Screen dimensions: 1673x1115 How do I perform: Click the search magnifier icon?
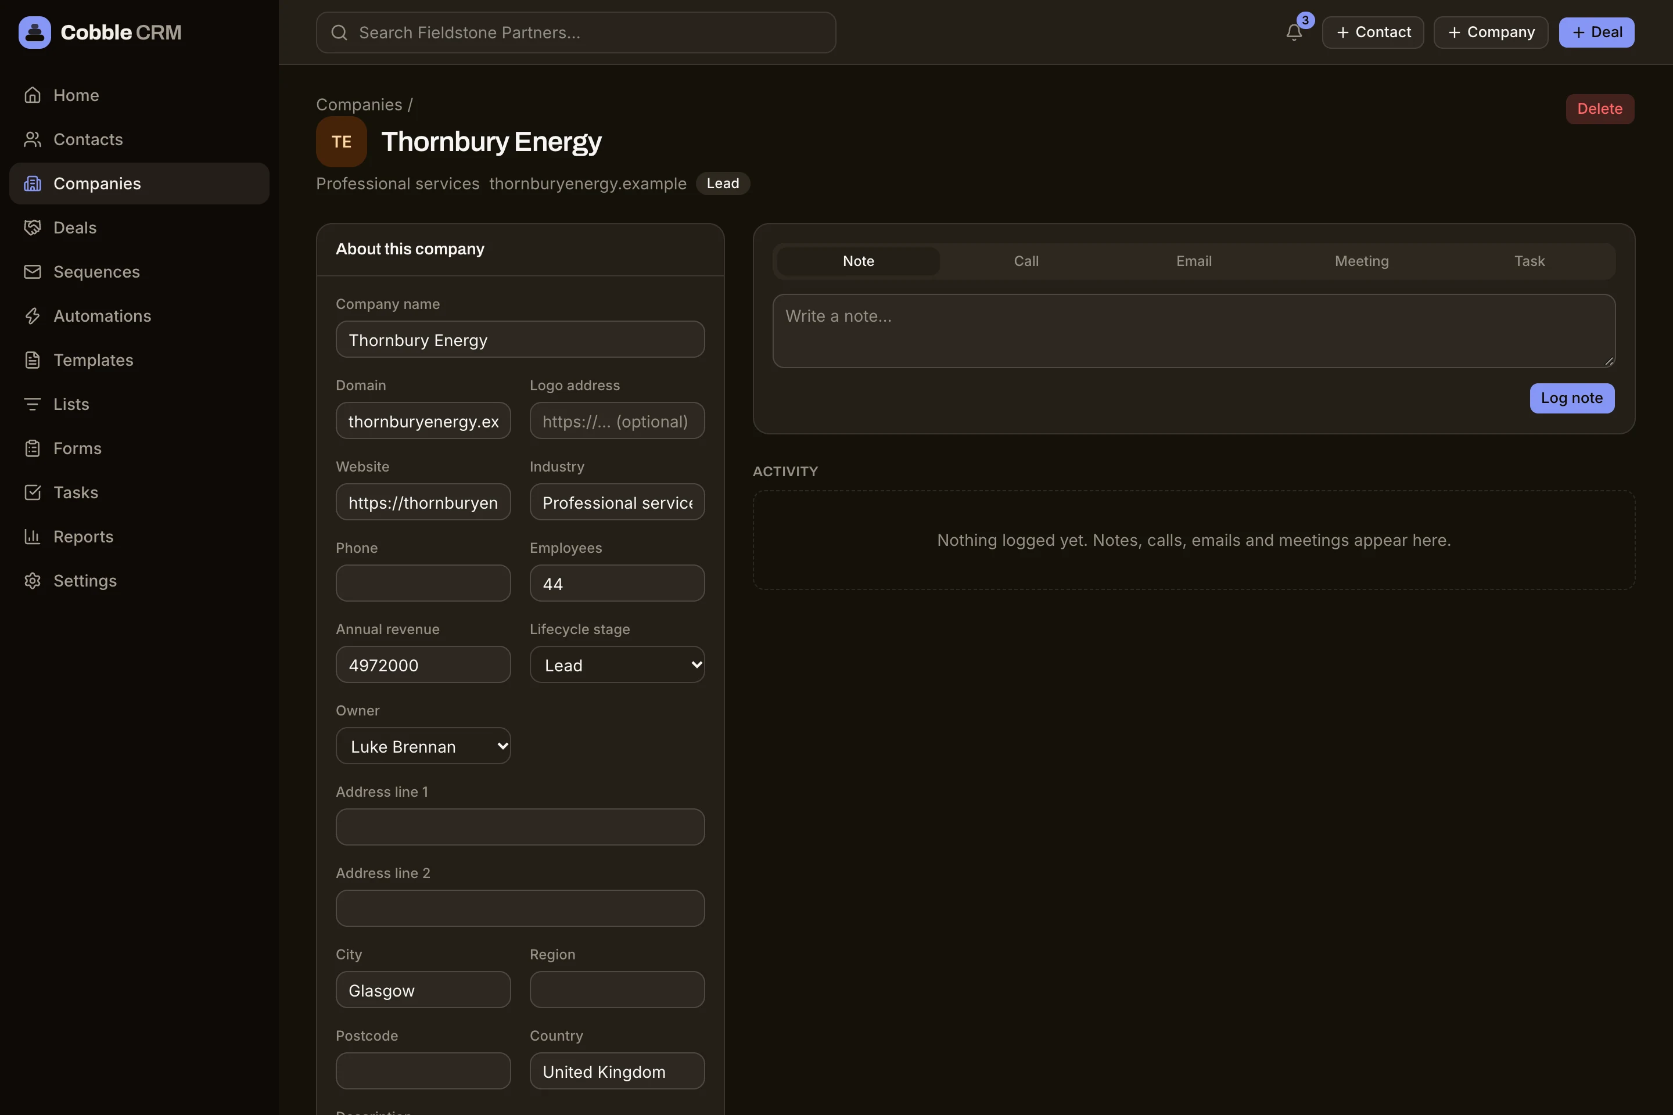pos(339,32)
